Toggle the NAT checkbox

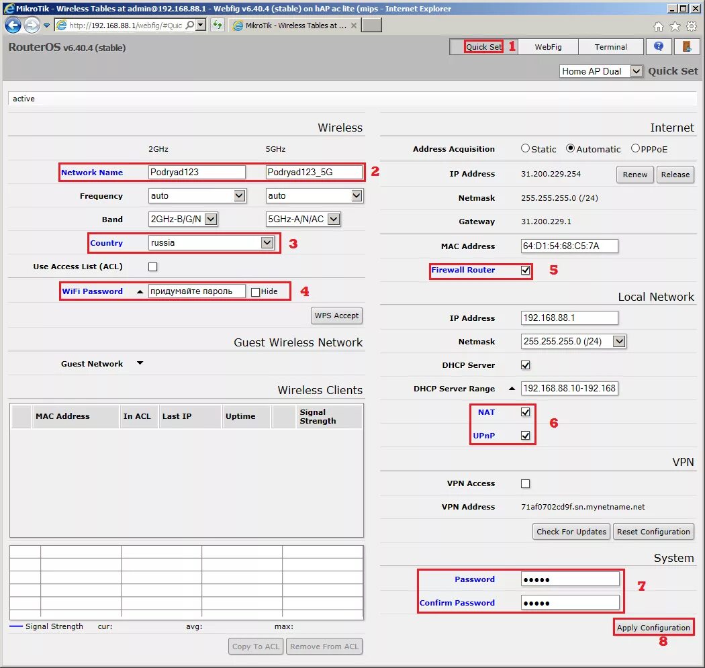coord(525,412)
